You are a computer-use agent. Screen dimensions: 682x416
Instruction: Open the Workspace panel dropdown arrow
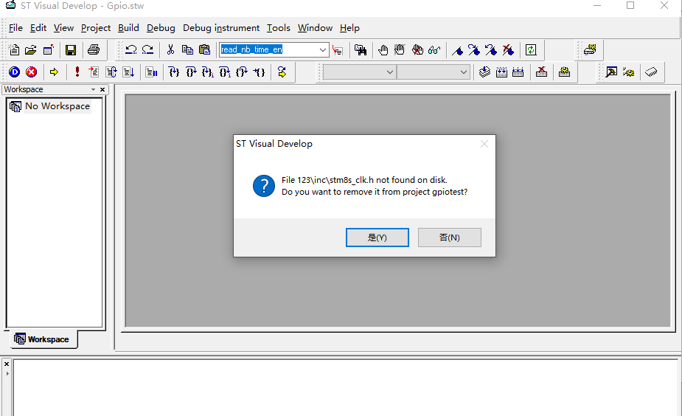93,90
